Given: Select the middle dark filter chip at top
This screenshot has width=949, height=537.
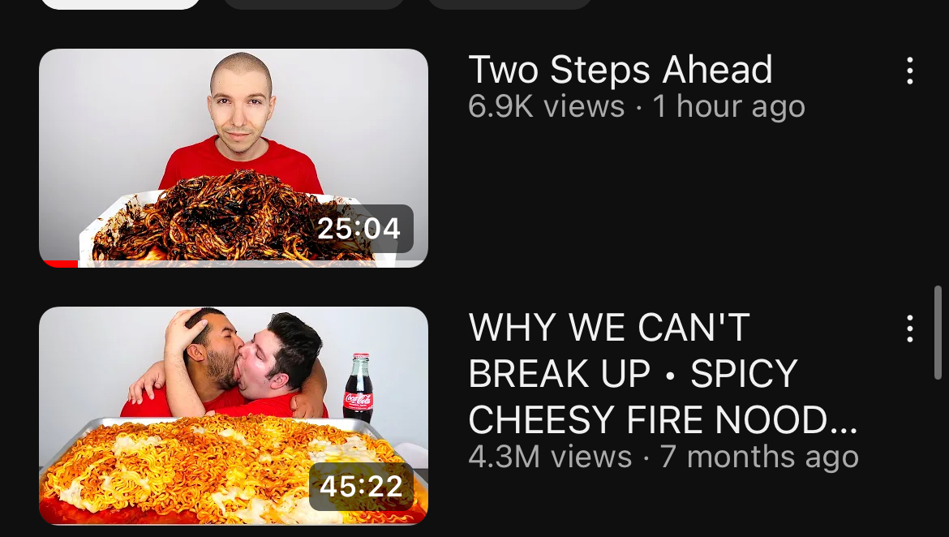Looking at the screenshot, I should (x=314, y=4).
